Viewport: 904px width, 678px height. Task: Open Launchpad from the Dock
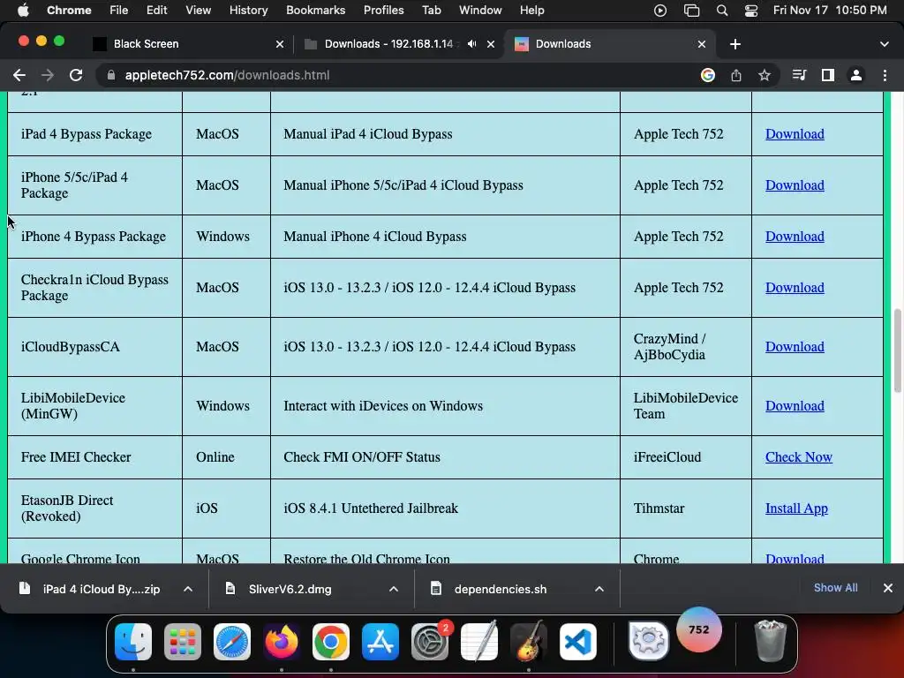(183, 642)
